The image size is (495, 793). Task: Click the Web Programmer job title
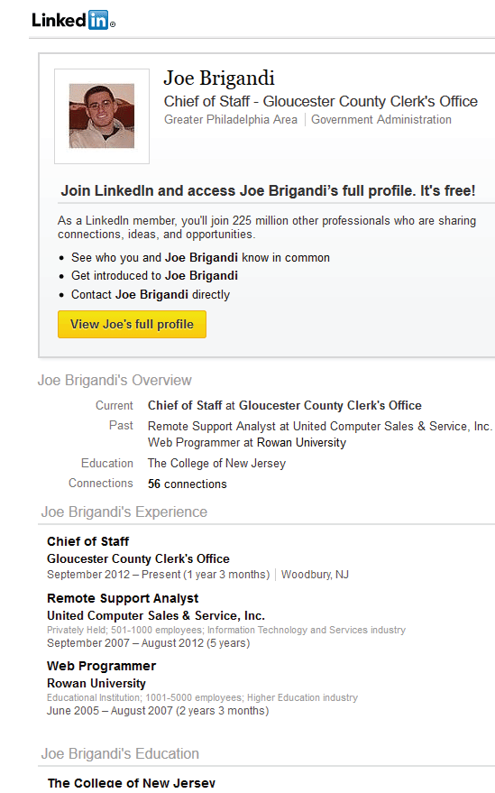pos(101,666)
